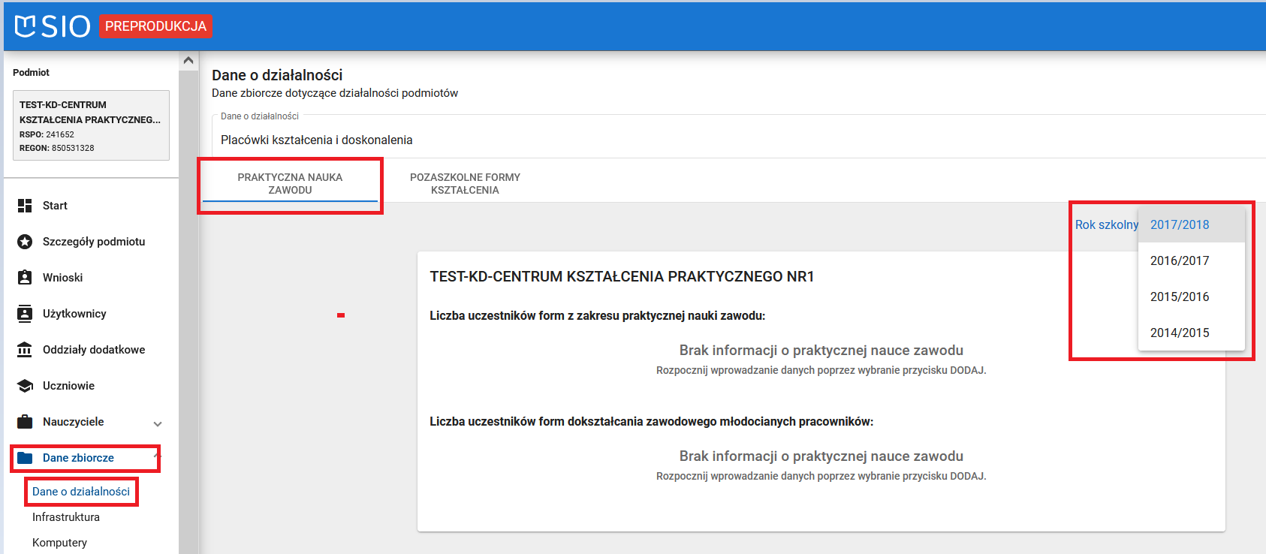Image resolution: width=1266 pixels, height=554 pixels.
Task: Go to Komputery submenu item
Action: [x=59, y=543]
